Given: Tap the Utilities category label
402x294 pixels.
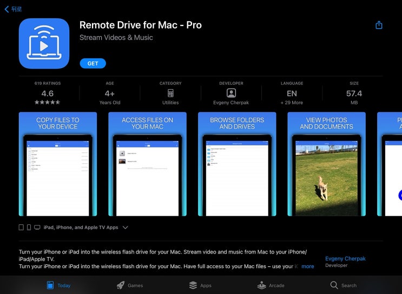Looking at the screenshot, I should [170, 103].
